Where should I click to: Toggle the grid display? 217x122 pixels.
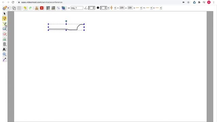[x=19, y=8]
